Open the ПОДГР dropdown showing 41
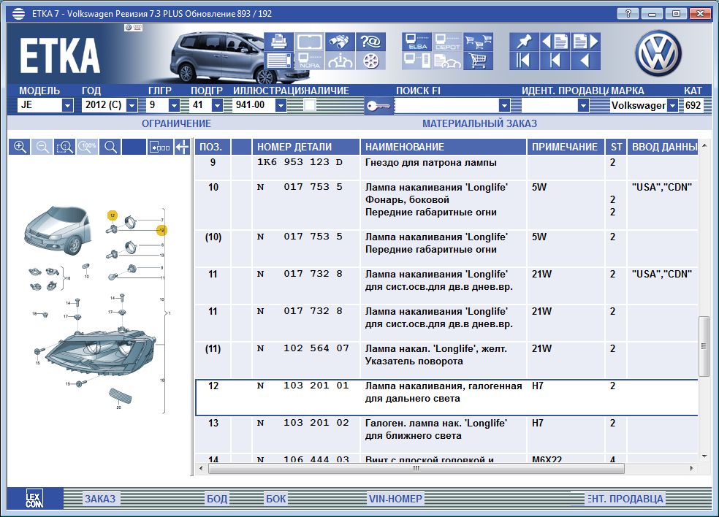The height and width of the screenshot is (517, 719). pos(217,105)
